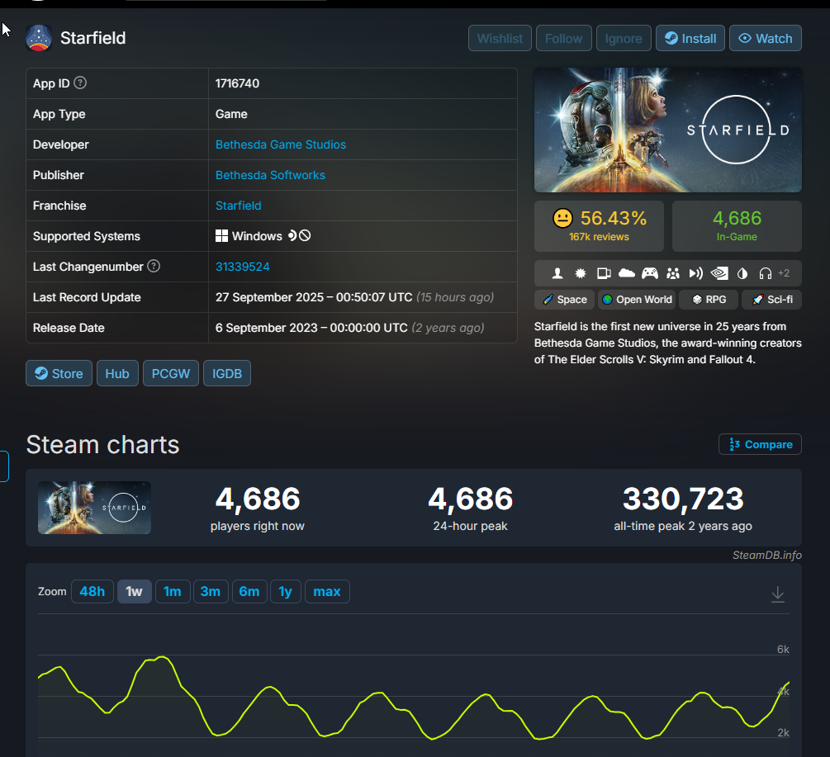Screen dimensions: 830x757
Task: Set chart zoom to 1y
Action: click(285, 591)
